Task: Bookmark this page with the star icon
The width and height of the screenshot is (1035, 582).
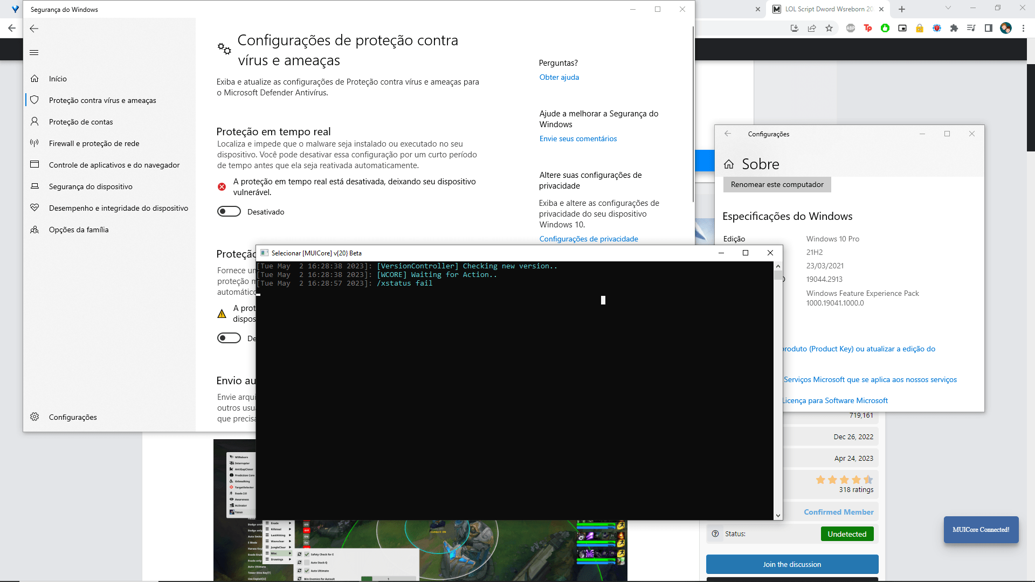Action: coord(829,28)
